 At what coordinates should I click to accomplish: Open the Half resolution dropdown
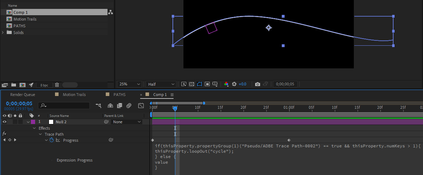coord(161,84)
